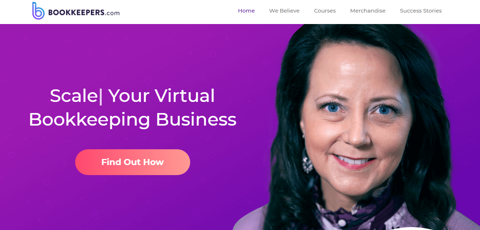Select Merchandise in the navigation bar
The image size is (480, 230).
coord(367,11)
